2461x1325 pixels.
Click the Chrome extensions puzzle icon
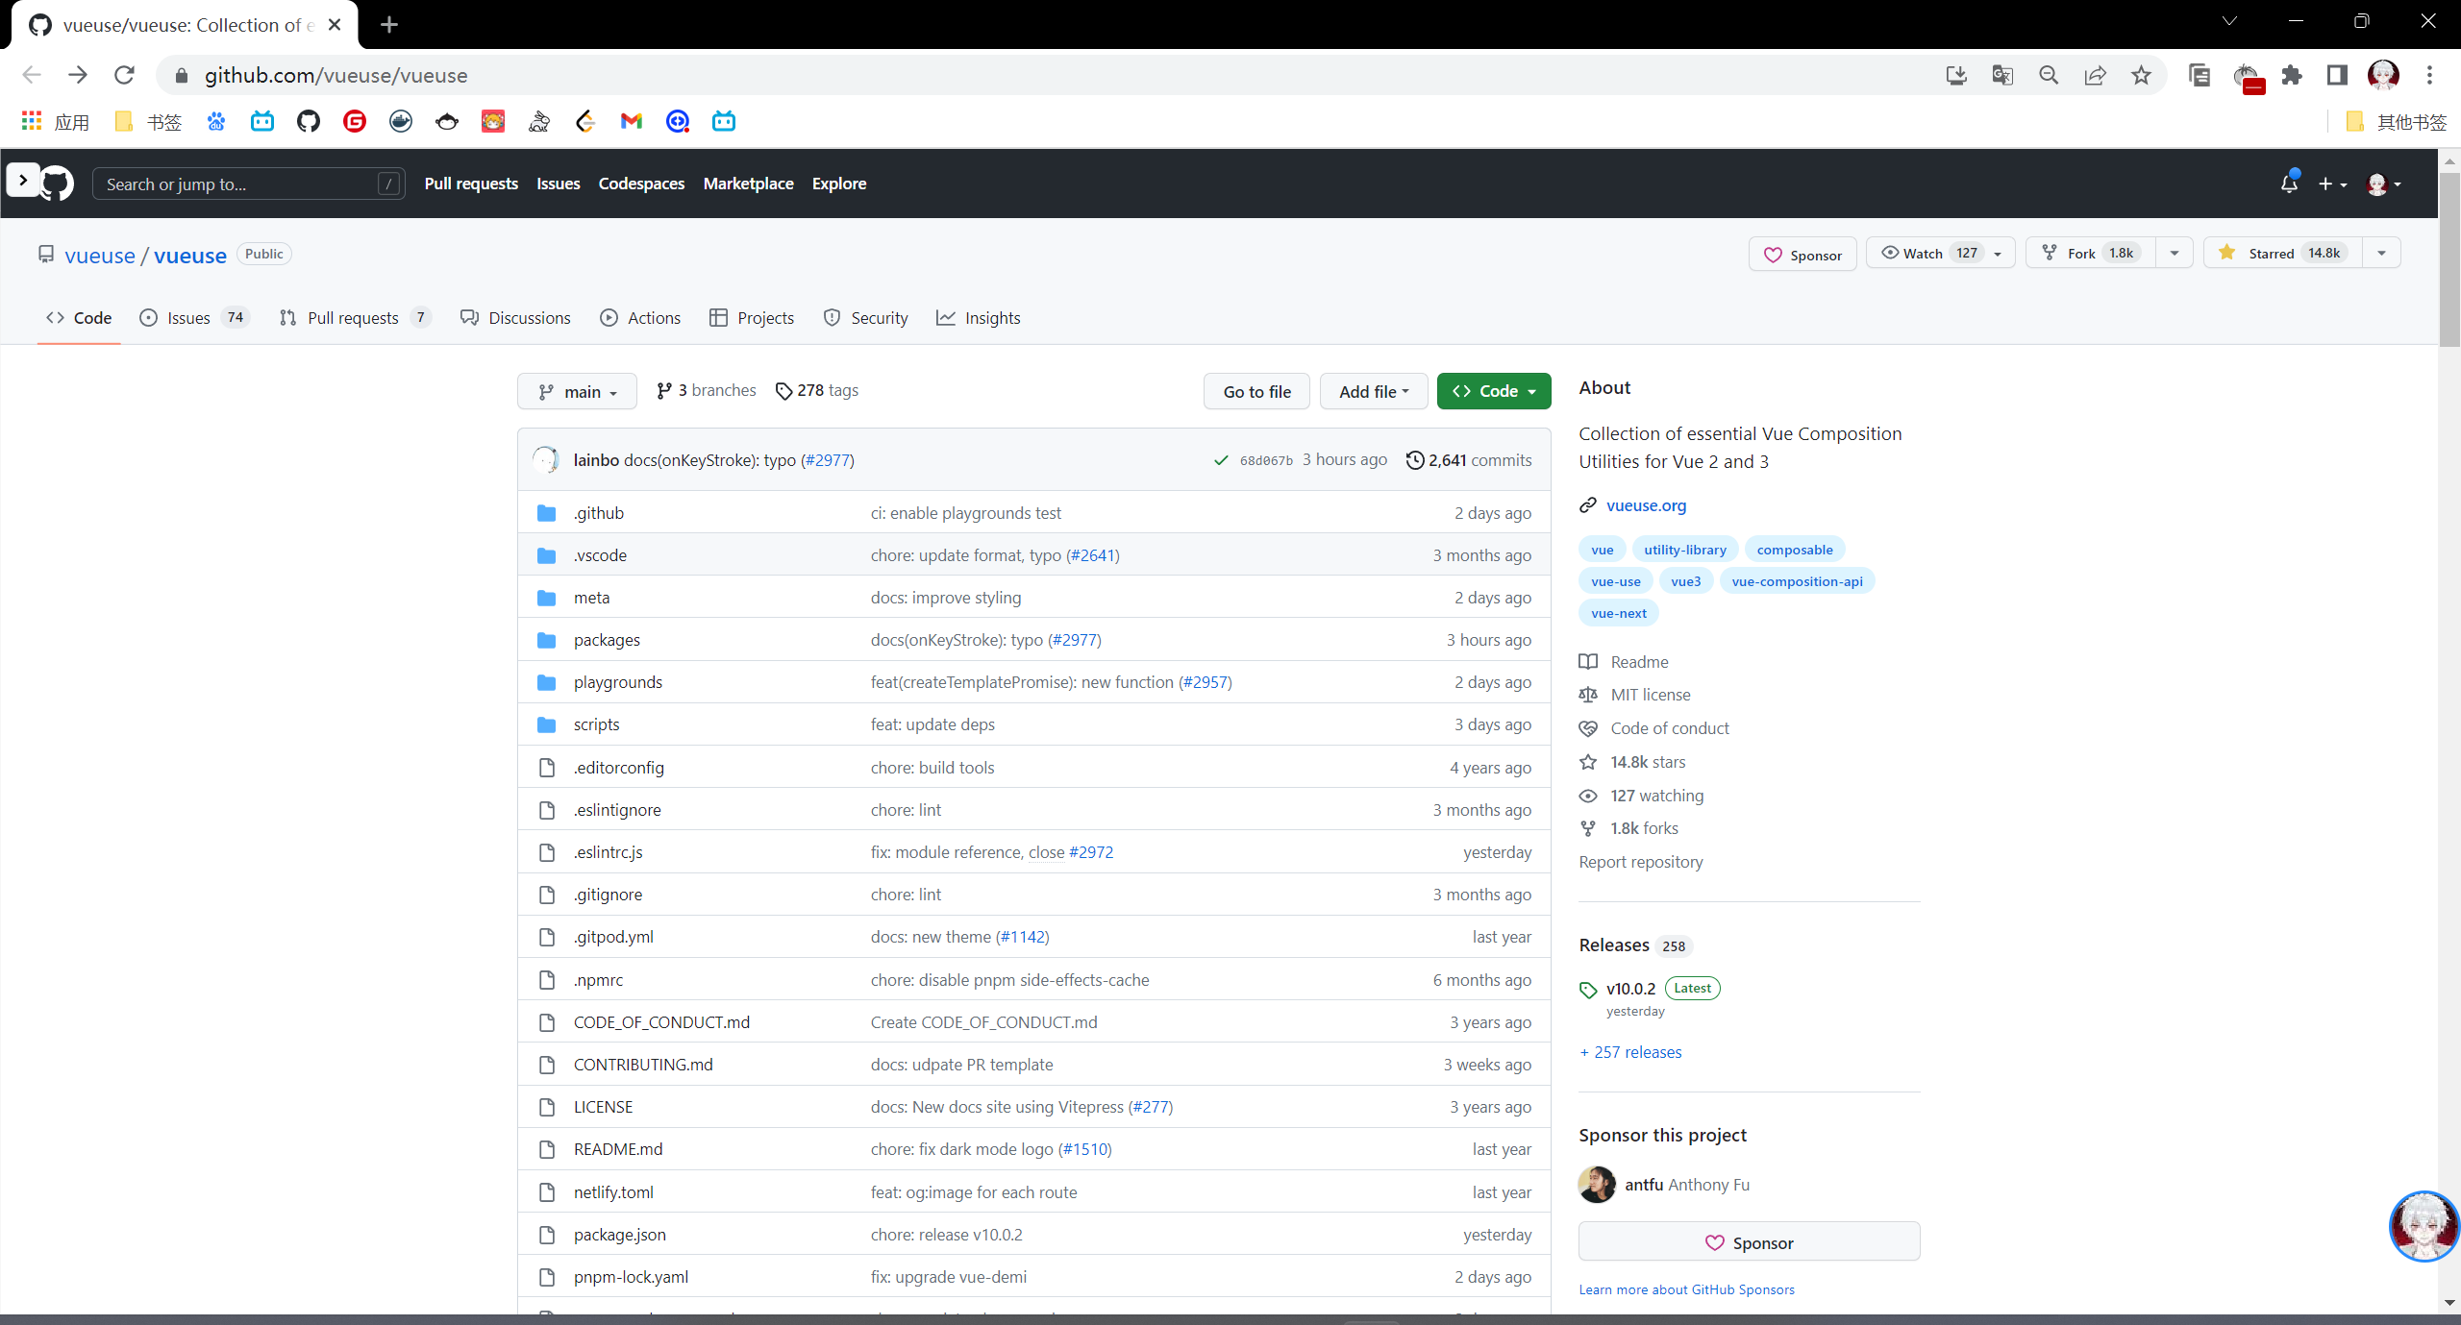[x=2292, y=75]
